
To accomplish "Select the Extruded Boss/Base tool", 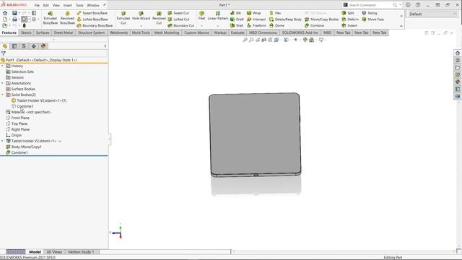I will [50, 18].
